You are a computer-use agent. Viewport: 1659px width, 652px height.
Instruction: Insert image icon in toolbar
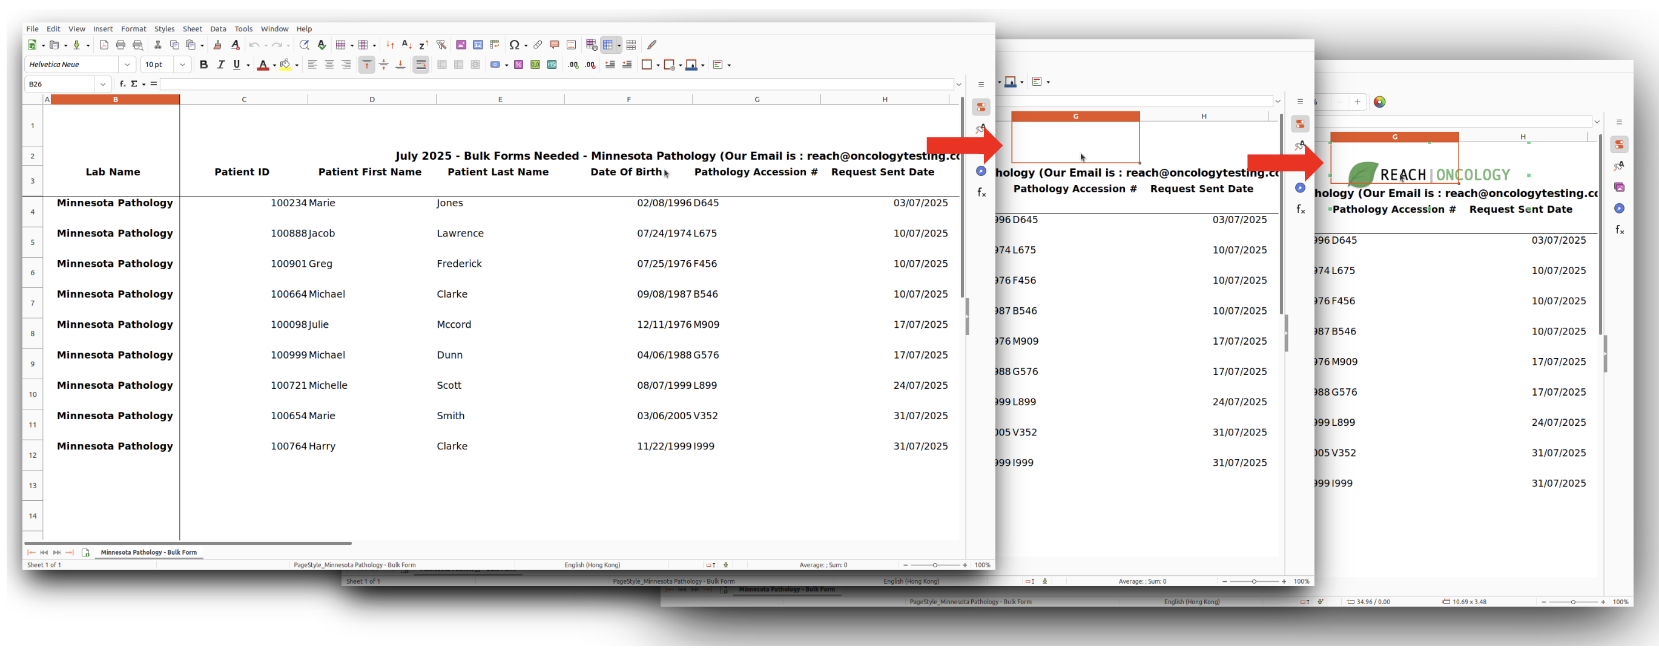461,45
